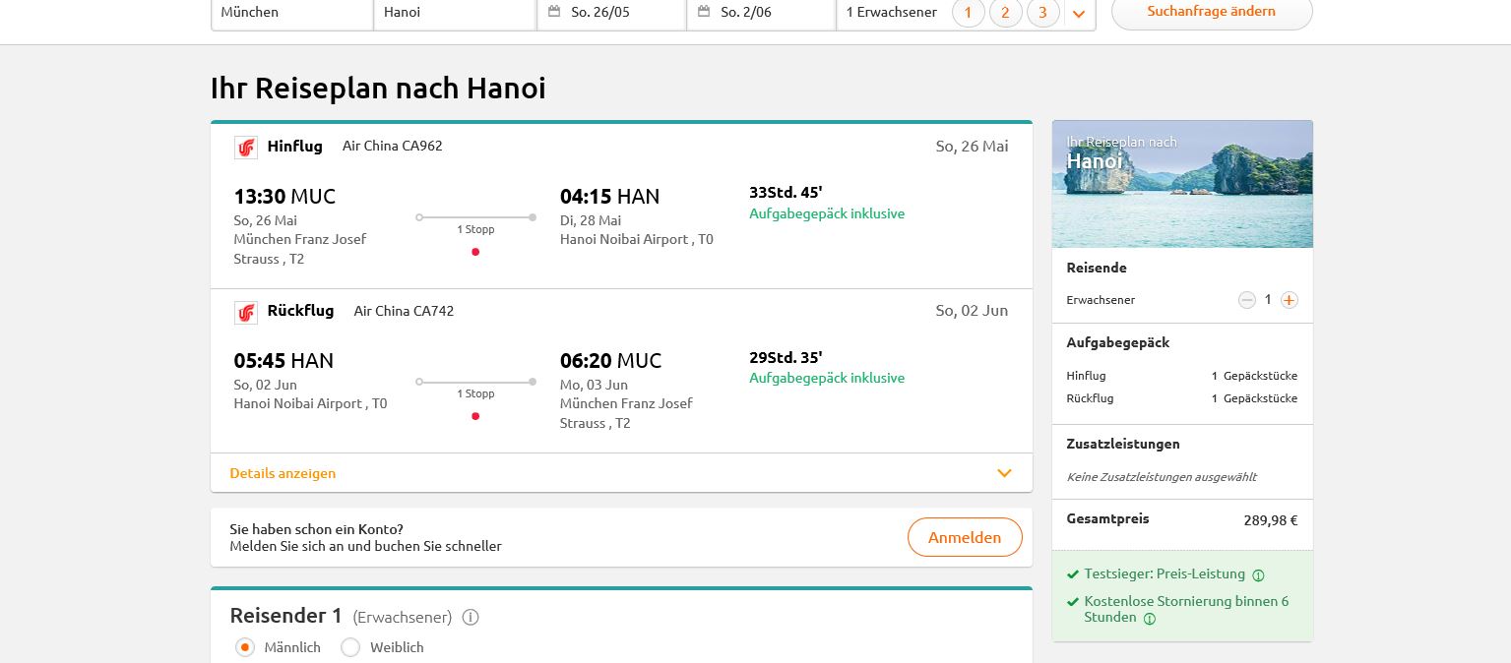Viewport: 1511px width, 663px height.
Task: Click Hinflug 1 Gepäckstücke in sidebar
Action: 1254,376
